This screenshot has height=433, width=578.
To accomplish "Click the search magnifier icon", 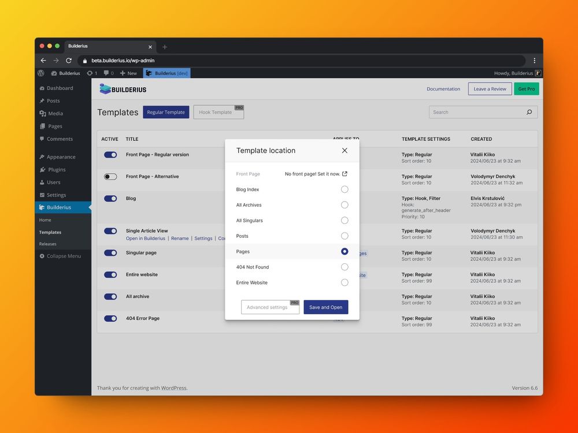I will pos(529,112).
